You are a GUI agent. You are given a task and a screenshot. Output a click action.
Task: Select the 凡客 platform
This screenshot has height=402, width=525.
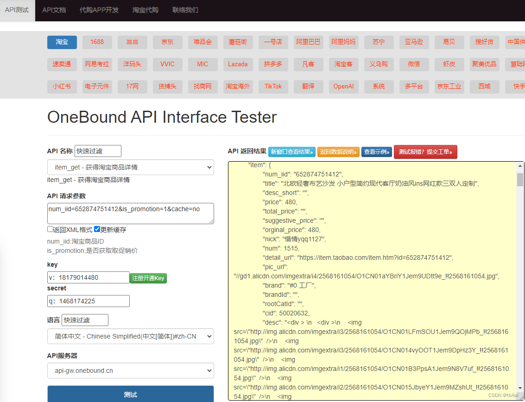pos(308,64)
